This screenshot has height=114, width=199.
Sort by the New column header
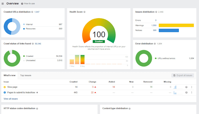[131, 82]
